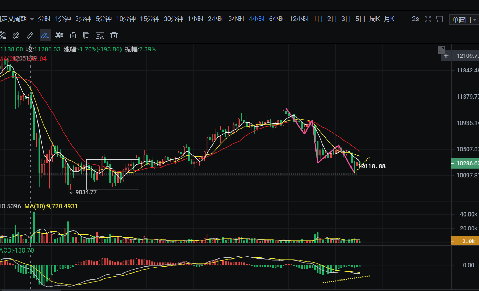Switch to the monthly 月K chart

point(389,19)
